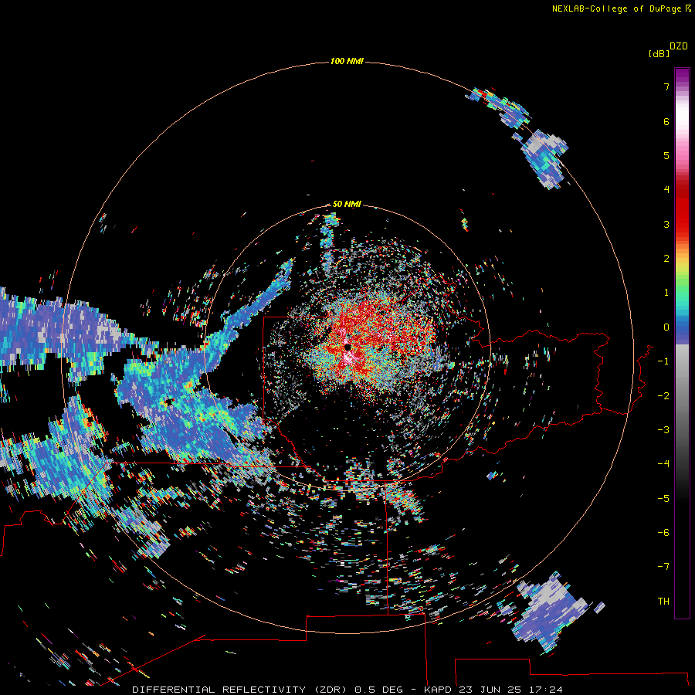695x695 pixels.
Task: Click the [dB] units label
Action: click(x=659, y=53)
